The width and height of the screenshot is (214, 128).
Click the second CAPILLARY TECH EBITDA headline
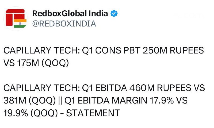click(104, 100)
